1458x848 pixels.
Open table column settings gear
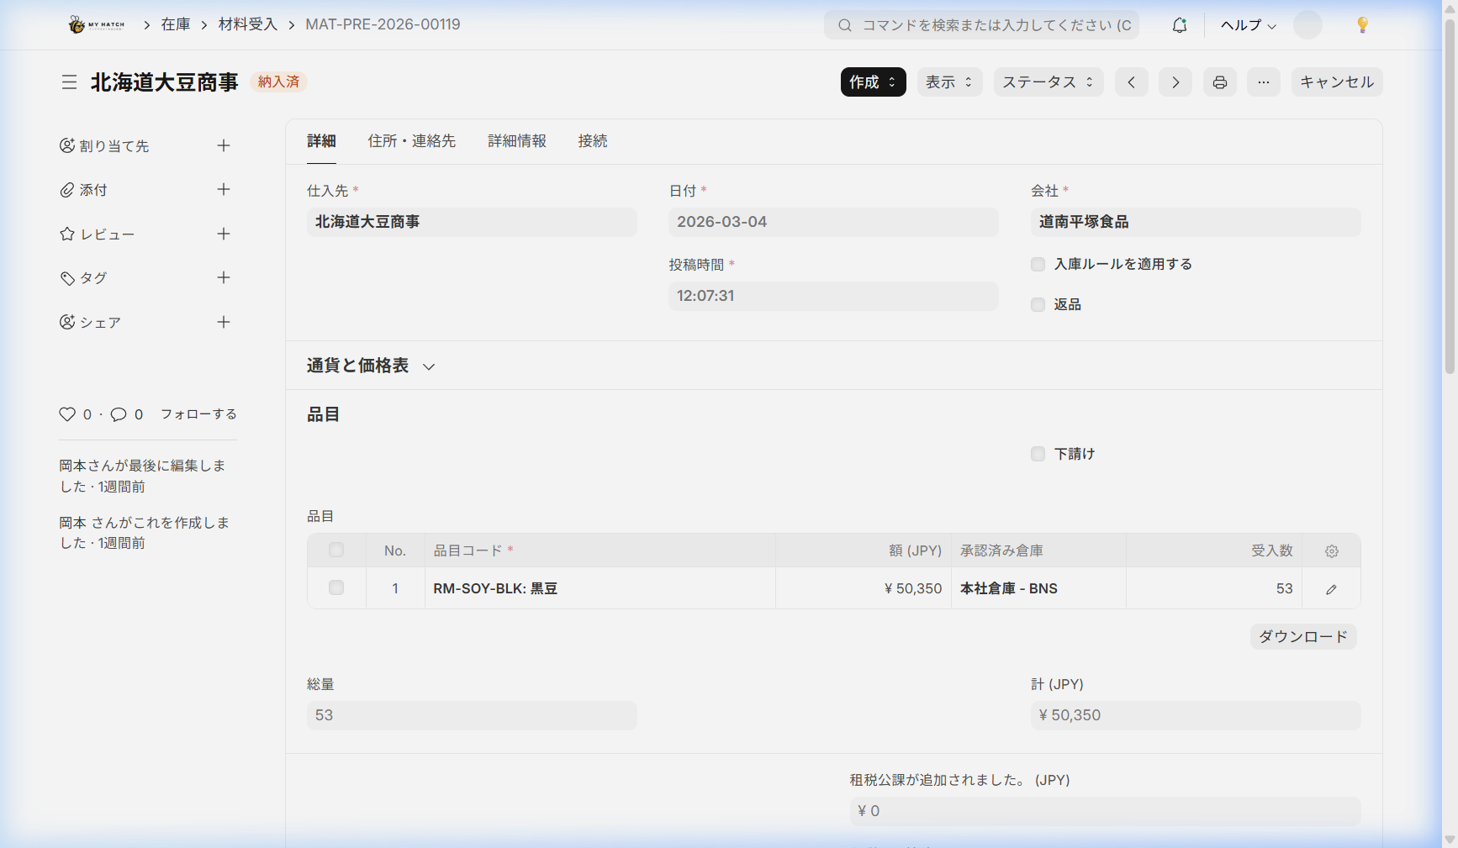[x=1331, y=551]
